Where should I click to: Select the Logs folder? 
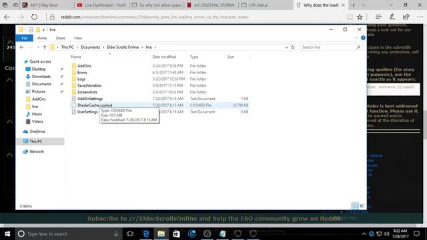tap(81, 79)
